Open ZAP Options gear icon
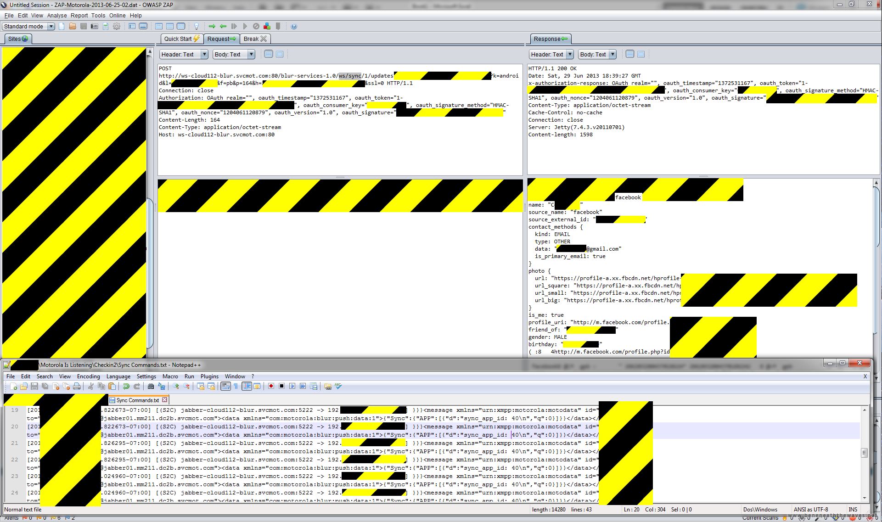882x522 pixels. (117, 27)
